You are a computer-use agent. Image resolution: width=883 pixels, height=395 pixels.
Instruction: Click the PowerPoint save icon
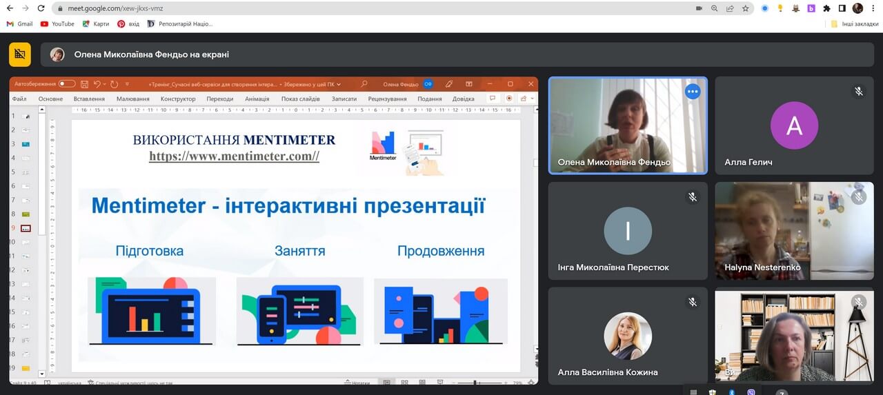point(84,84)
